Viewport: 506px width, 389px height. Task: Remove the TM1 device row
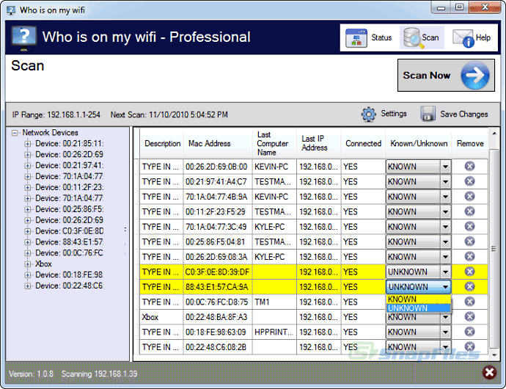pos(469,302)
